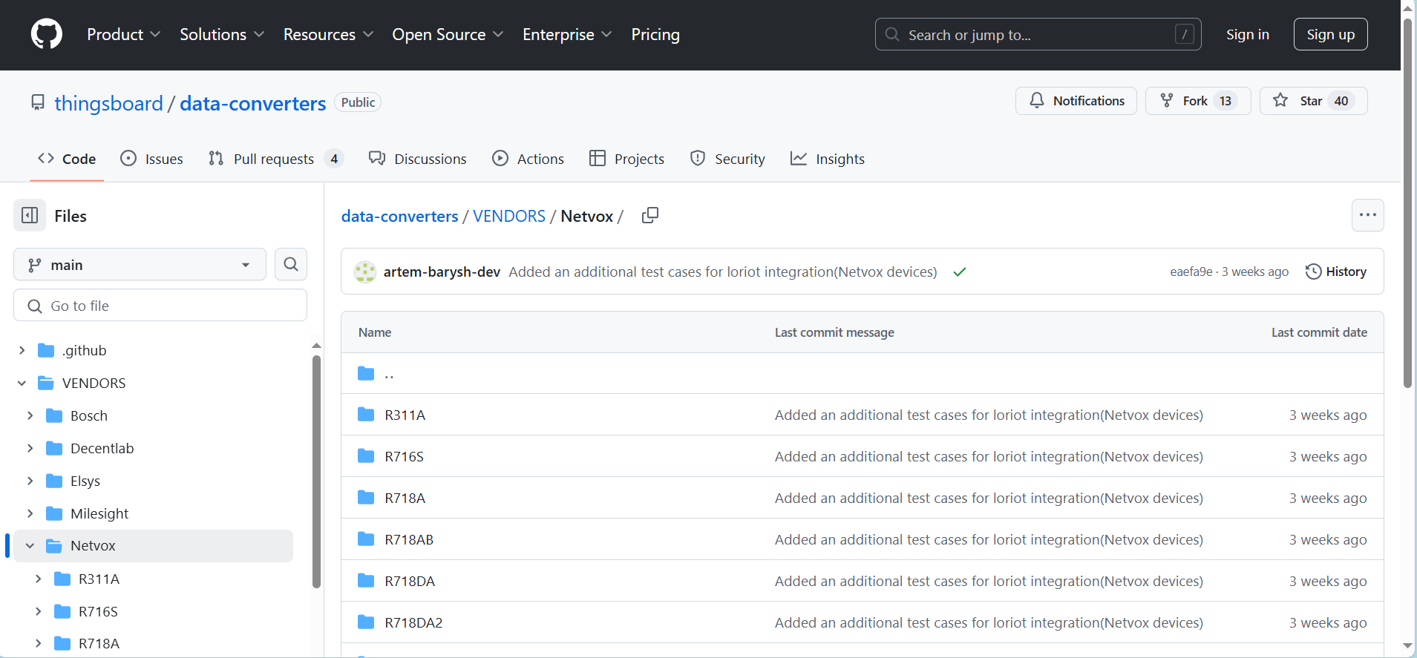Expand R716S subfolder in sidebar tree

39,611
